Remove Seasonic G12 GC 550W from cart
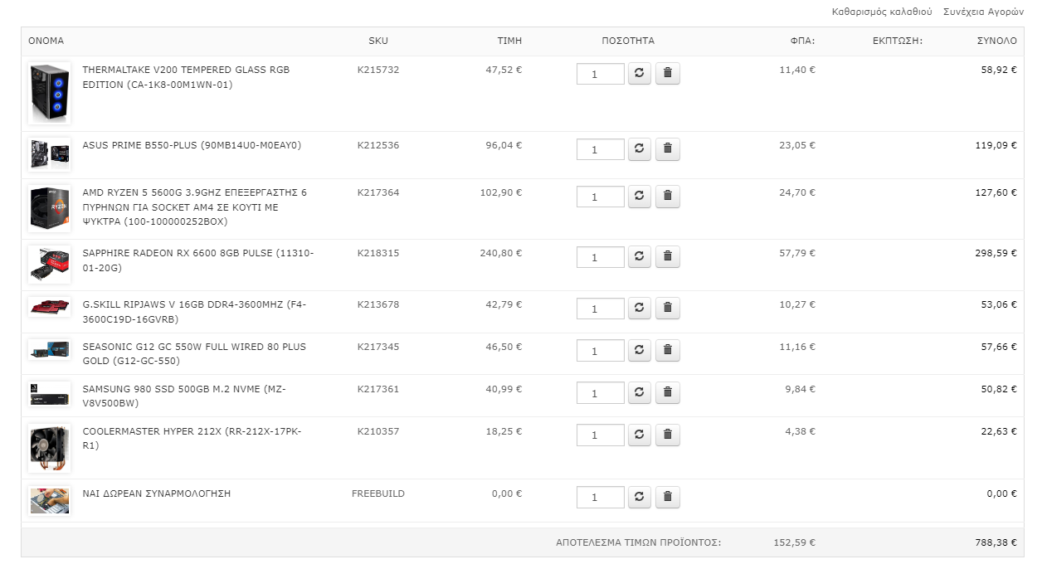1042x564 pixels. point(668,351)
